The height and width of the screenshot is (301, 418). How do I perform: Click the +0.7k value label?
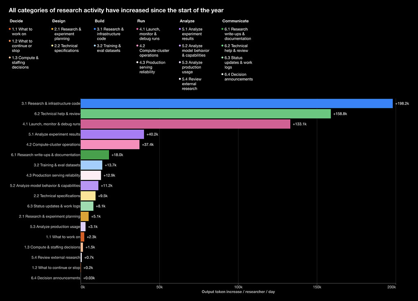[89, 258]
